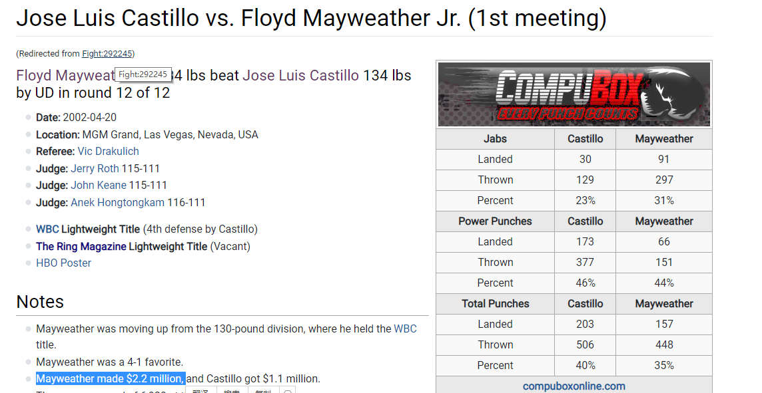View referee Vic Drakulich's page
The width and height of the screenshot is (762, 393).
pyautogui.click(x=109, y=152)
